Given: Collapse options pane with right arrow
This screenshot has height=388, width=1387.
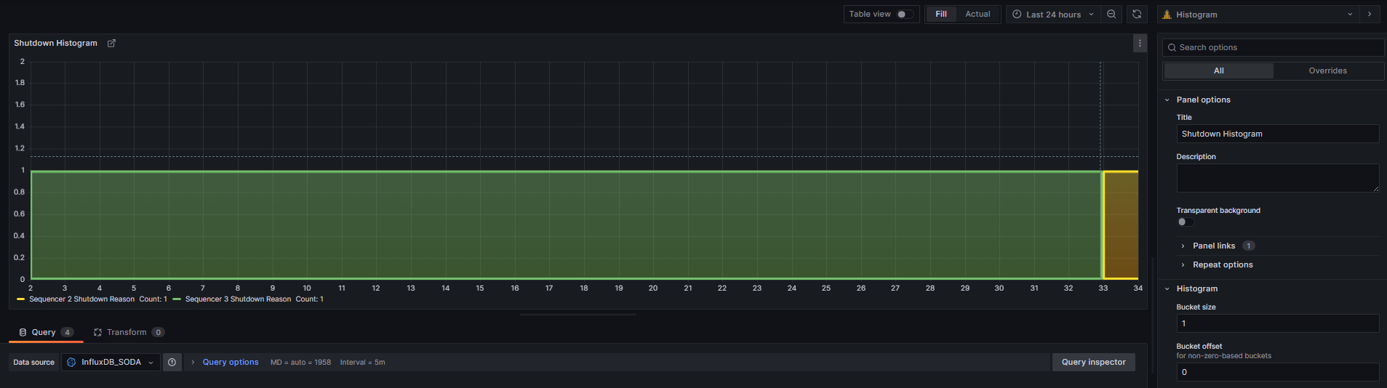Looking at the screenshot, I should point(1370,15).
